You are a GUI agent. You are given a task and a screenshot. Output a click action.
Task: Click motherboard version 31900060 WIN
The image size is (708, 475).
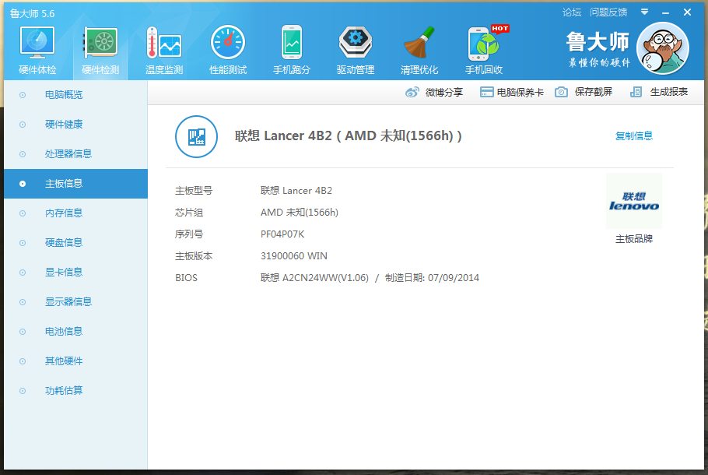coord(294,256)
